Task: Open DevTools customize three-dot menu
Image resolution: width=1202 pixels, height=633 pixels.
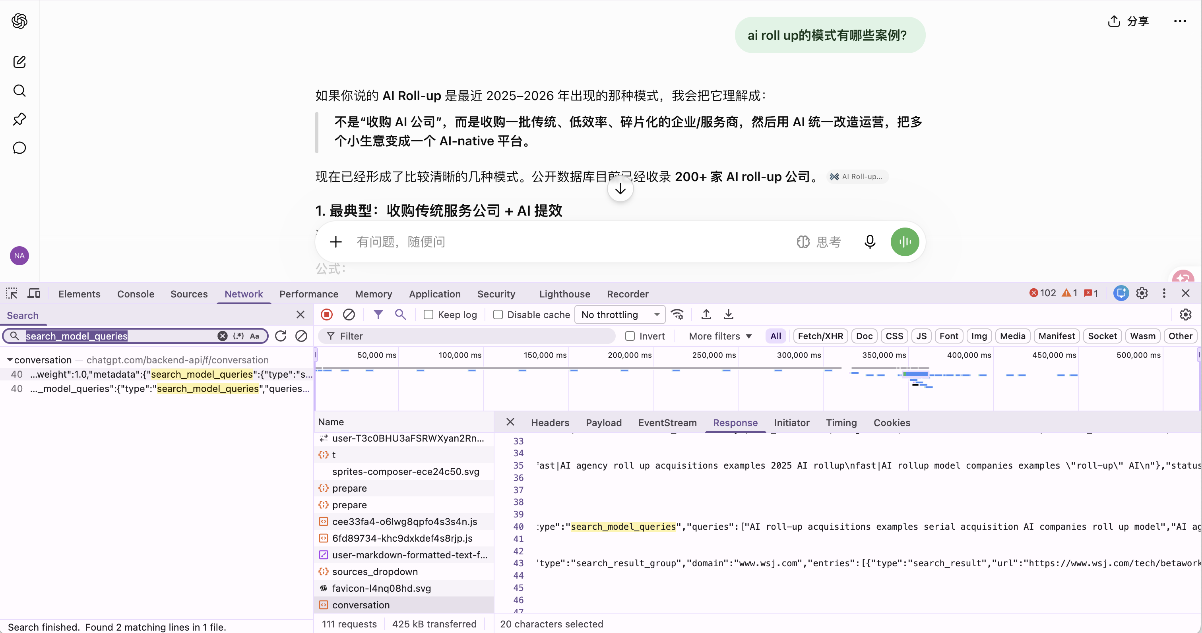Action: [x=1164, y=293]
